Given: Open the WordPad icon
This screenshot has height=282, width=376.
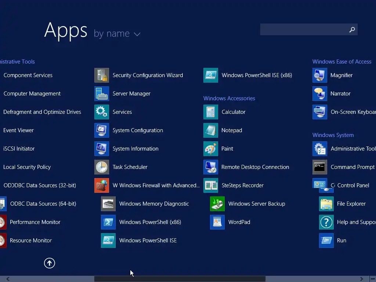Looking at the screenshot, I should (x=217, y=222).
